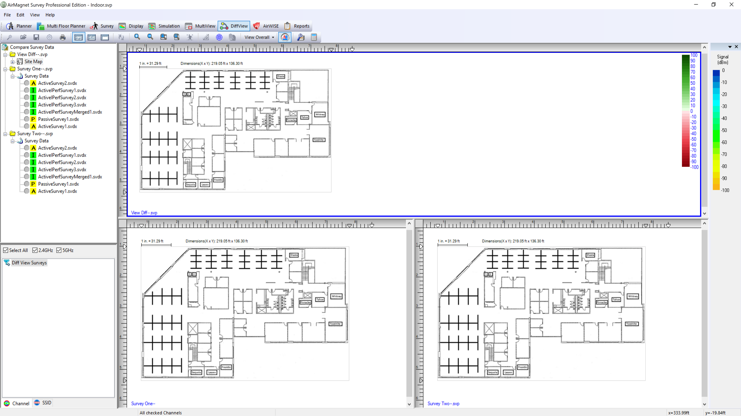Open the View menu
This screenshot has width=741, height=416.
(x=35, y=15)
